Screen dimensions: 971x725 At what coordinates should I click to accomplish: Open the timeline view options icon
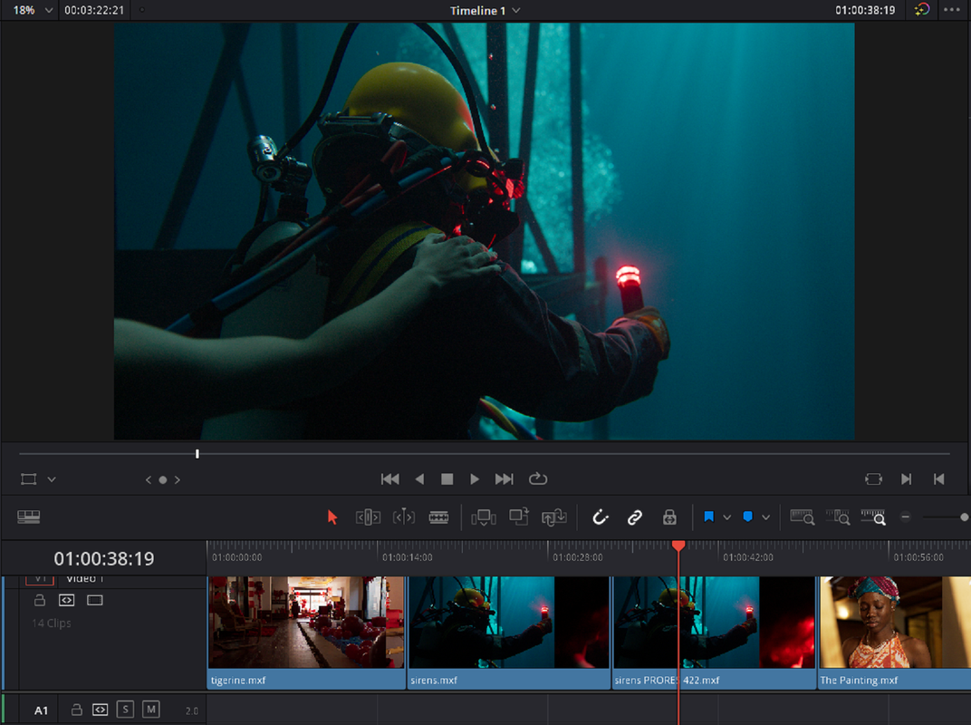coord(28,517)
